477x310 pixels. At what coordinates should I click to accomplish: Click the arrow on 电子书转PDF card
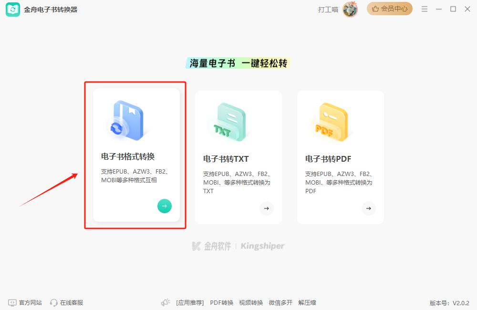368,208
